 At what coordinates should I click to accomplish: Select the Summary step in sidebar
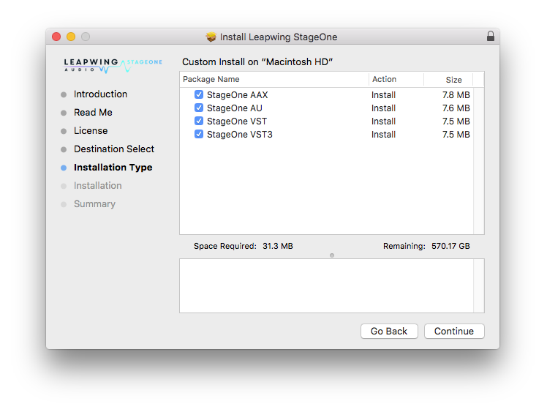point(94,204)
